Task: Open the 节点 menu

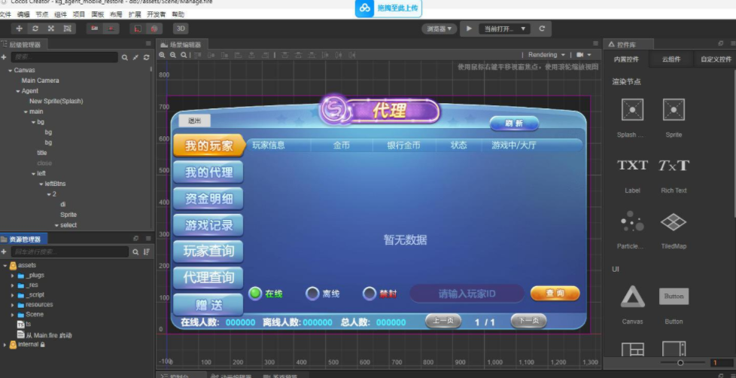Action: click(42, 14)
